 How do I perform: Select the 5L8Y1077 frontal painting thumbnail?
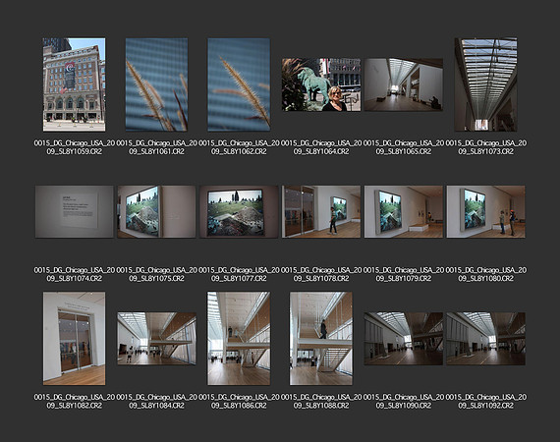pos(239,211)
